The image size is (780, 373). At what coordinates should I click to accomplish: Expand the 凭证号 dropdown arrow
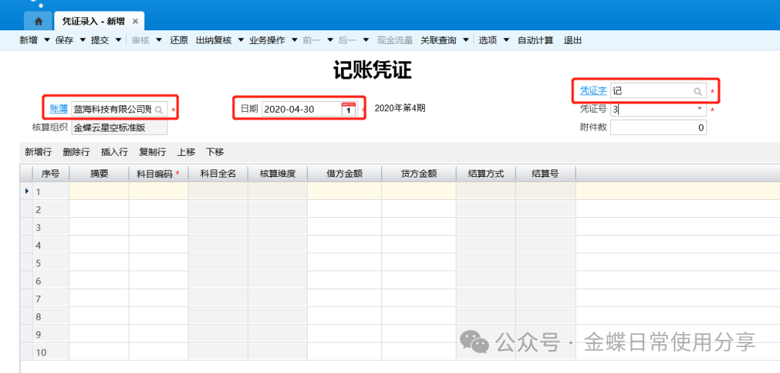[x=698, y=110]
